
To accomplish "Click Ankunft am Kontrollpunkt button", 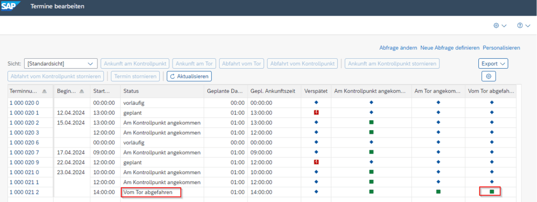I will (x=135, y=63).
